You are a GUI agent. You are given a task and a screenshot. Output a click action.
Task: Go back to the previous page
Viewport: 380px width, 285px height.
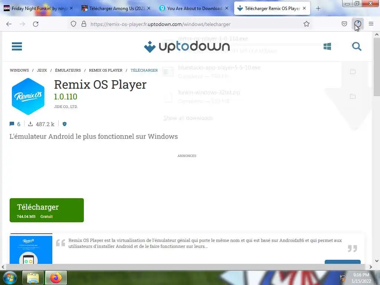tap(9, 24)
